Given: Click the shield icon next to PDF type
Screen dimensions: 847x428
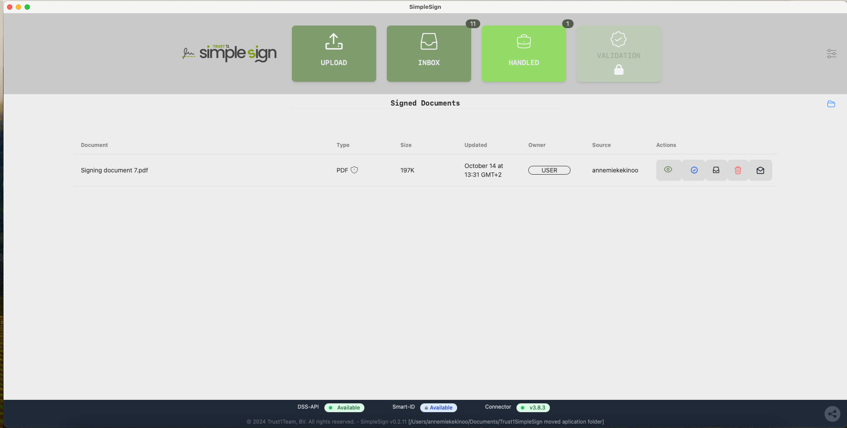Looking at the screenshot, I should [x=354, y=170].
